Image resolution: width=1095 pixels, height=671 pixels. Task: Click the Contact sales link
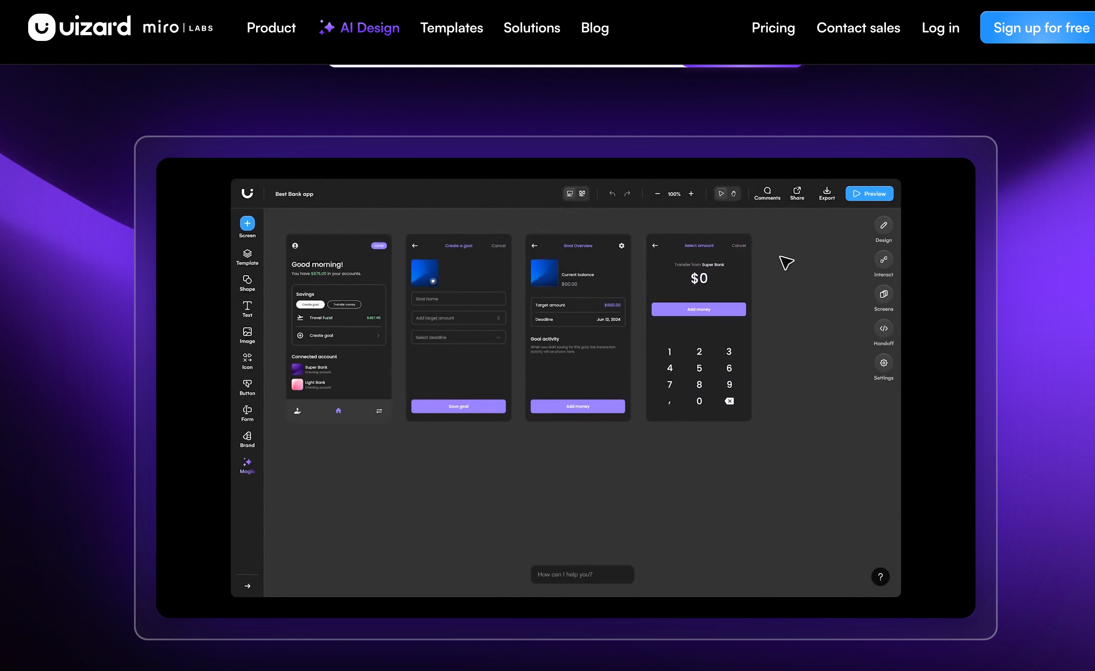(x=858, y=28)
